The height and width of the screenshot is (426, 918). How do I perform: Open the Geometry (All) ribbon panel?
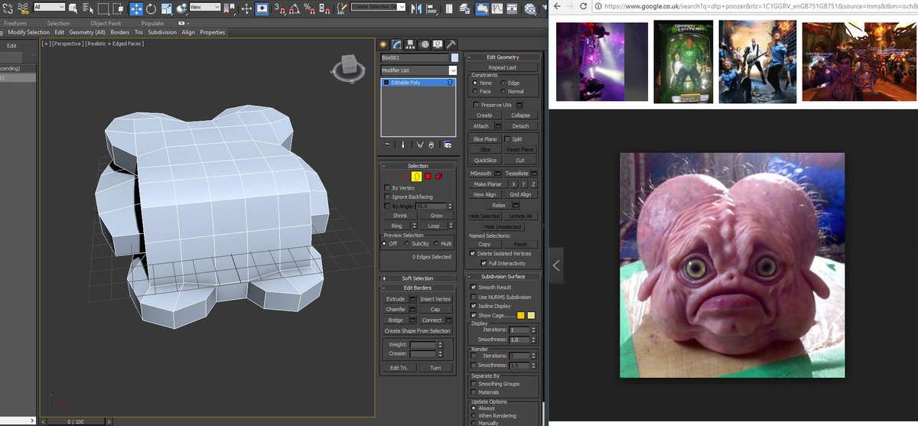87,32
